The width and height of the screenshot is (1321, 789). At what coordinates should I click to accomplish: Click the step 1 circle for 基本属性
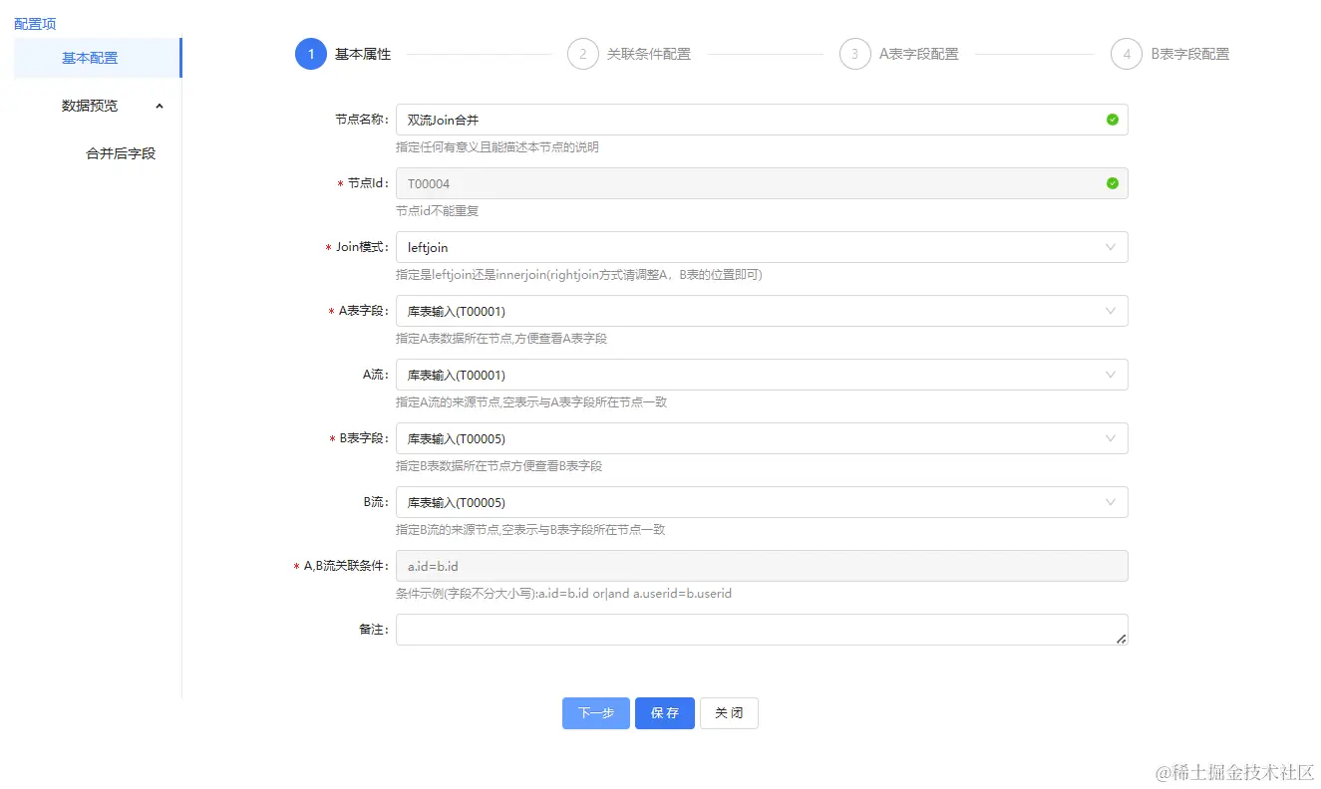tap(311, 54)
